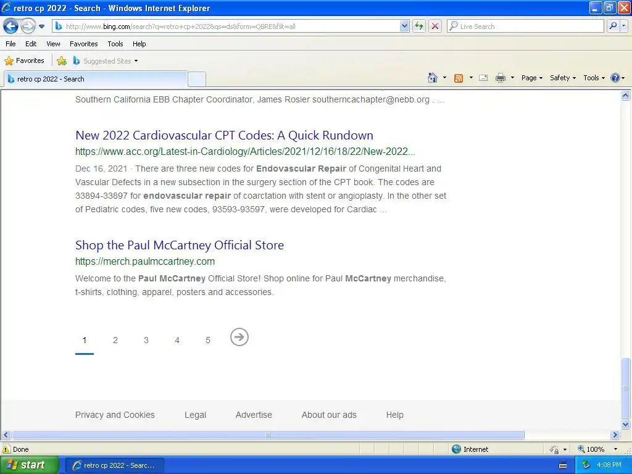Select the retro cp 2022 - Search tab

click(96, 79)
